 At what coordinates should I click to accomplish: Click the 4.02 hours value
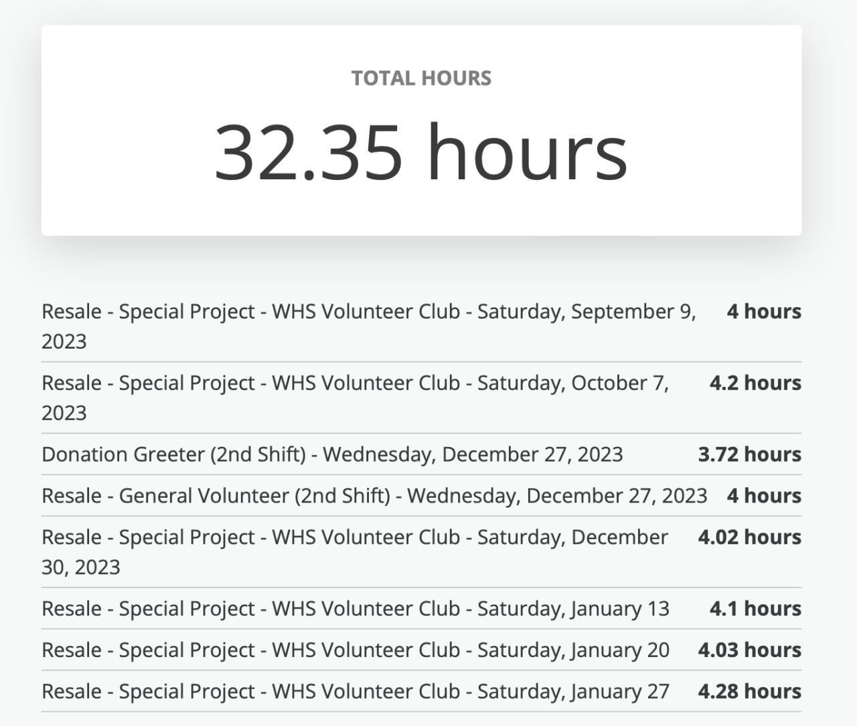click(749, 537)
